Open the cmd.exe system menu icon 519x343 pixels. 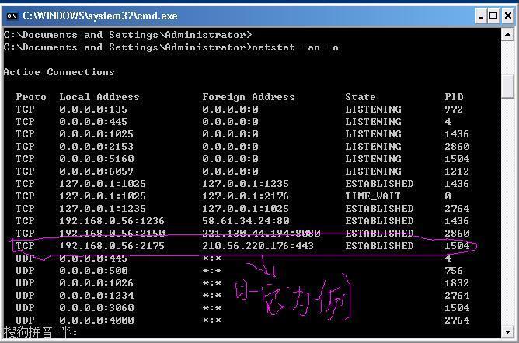click(12, 15)
